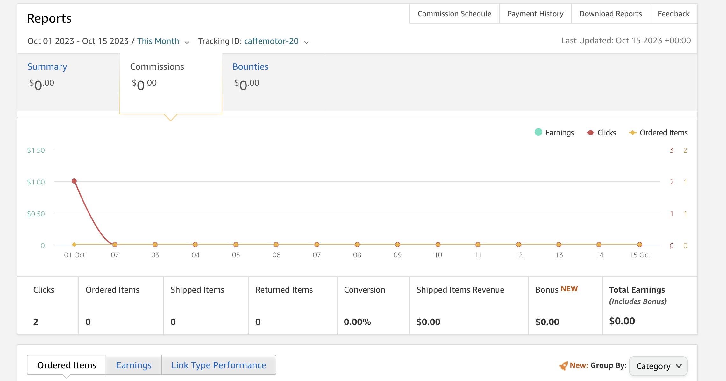Expand the Tracking ID chevron arrow
The width and height of the screenshot is (726, 381).
click(306, 42)
